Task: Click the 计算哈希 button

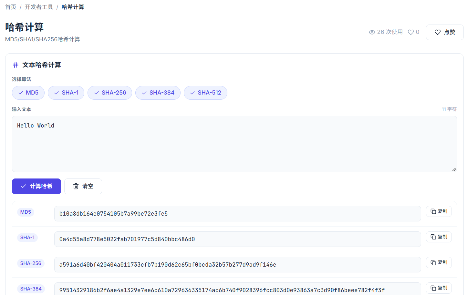Action: (36, 187)
